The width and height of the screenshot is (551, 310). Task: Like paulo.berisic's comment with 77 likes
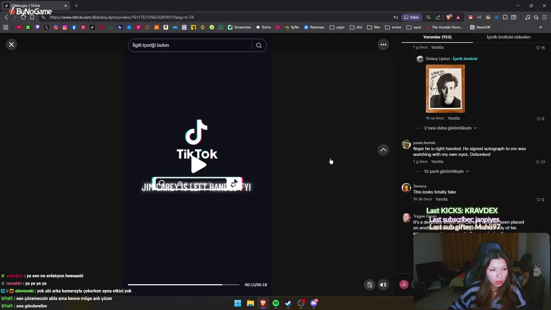click(538, 162)
